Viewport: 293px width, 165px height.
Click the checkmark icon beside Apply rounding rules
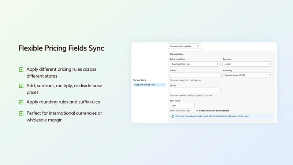tap(21, 102)
